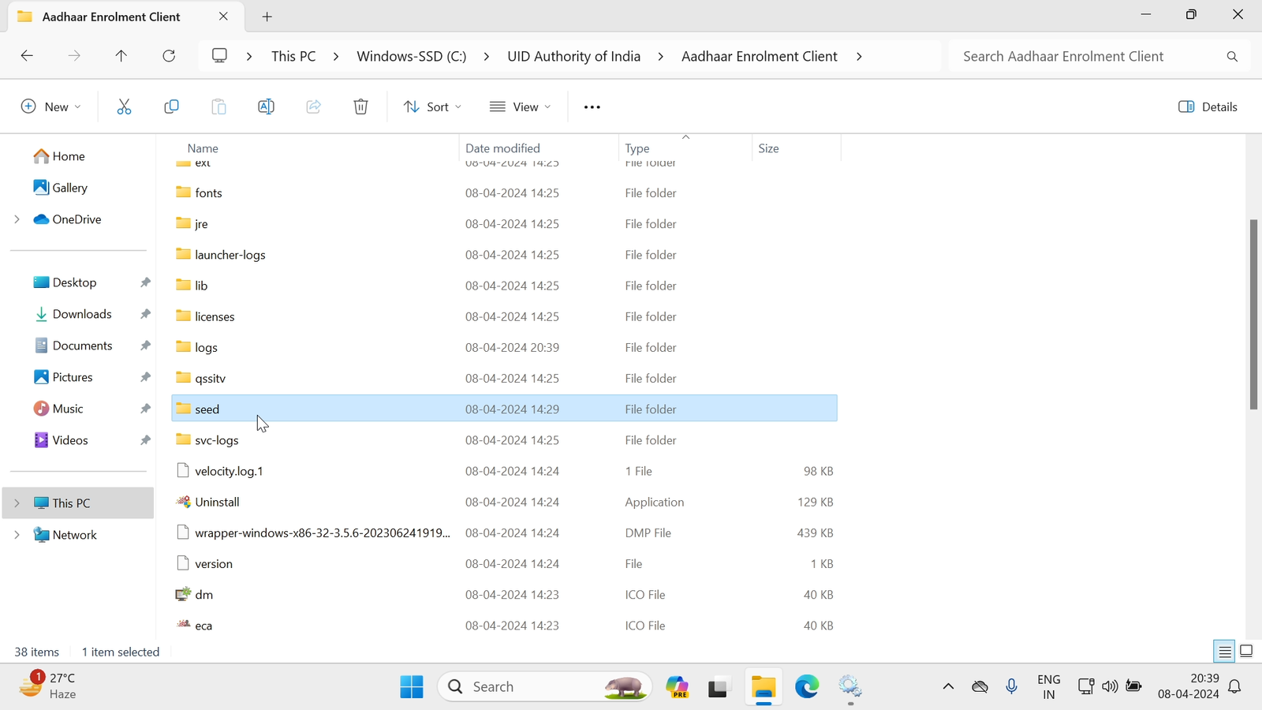1262x710 pixels.
Task: Click the Cut scissors icon
Action: [x=124, y=106]
